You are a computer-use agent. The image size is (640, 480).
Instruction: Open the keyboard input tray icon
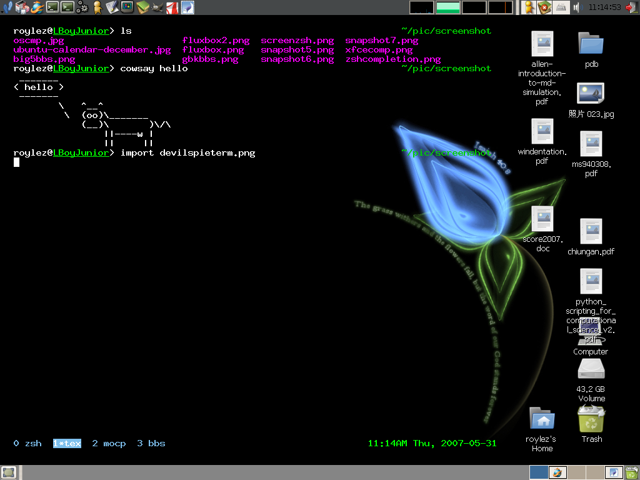click(x=561, y=7)
